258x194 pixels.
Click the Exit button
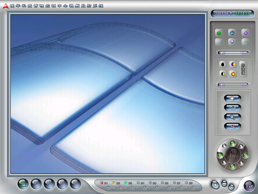tap(249, 186)
